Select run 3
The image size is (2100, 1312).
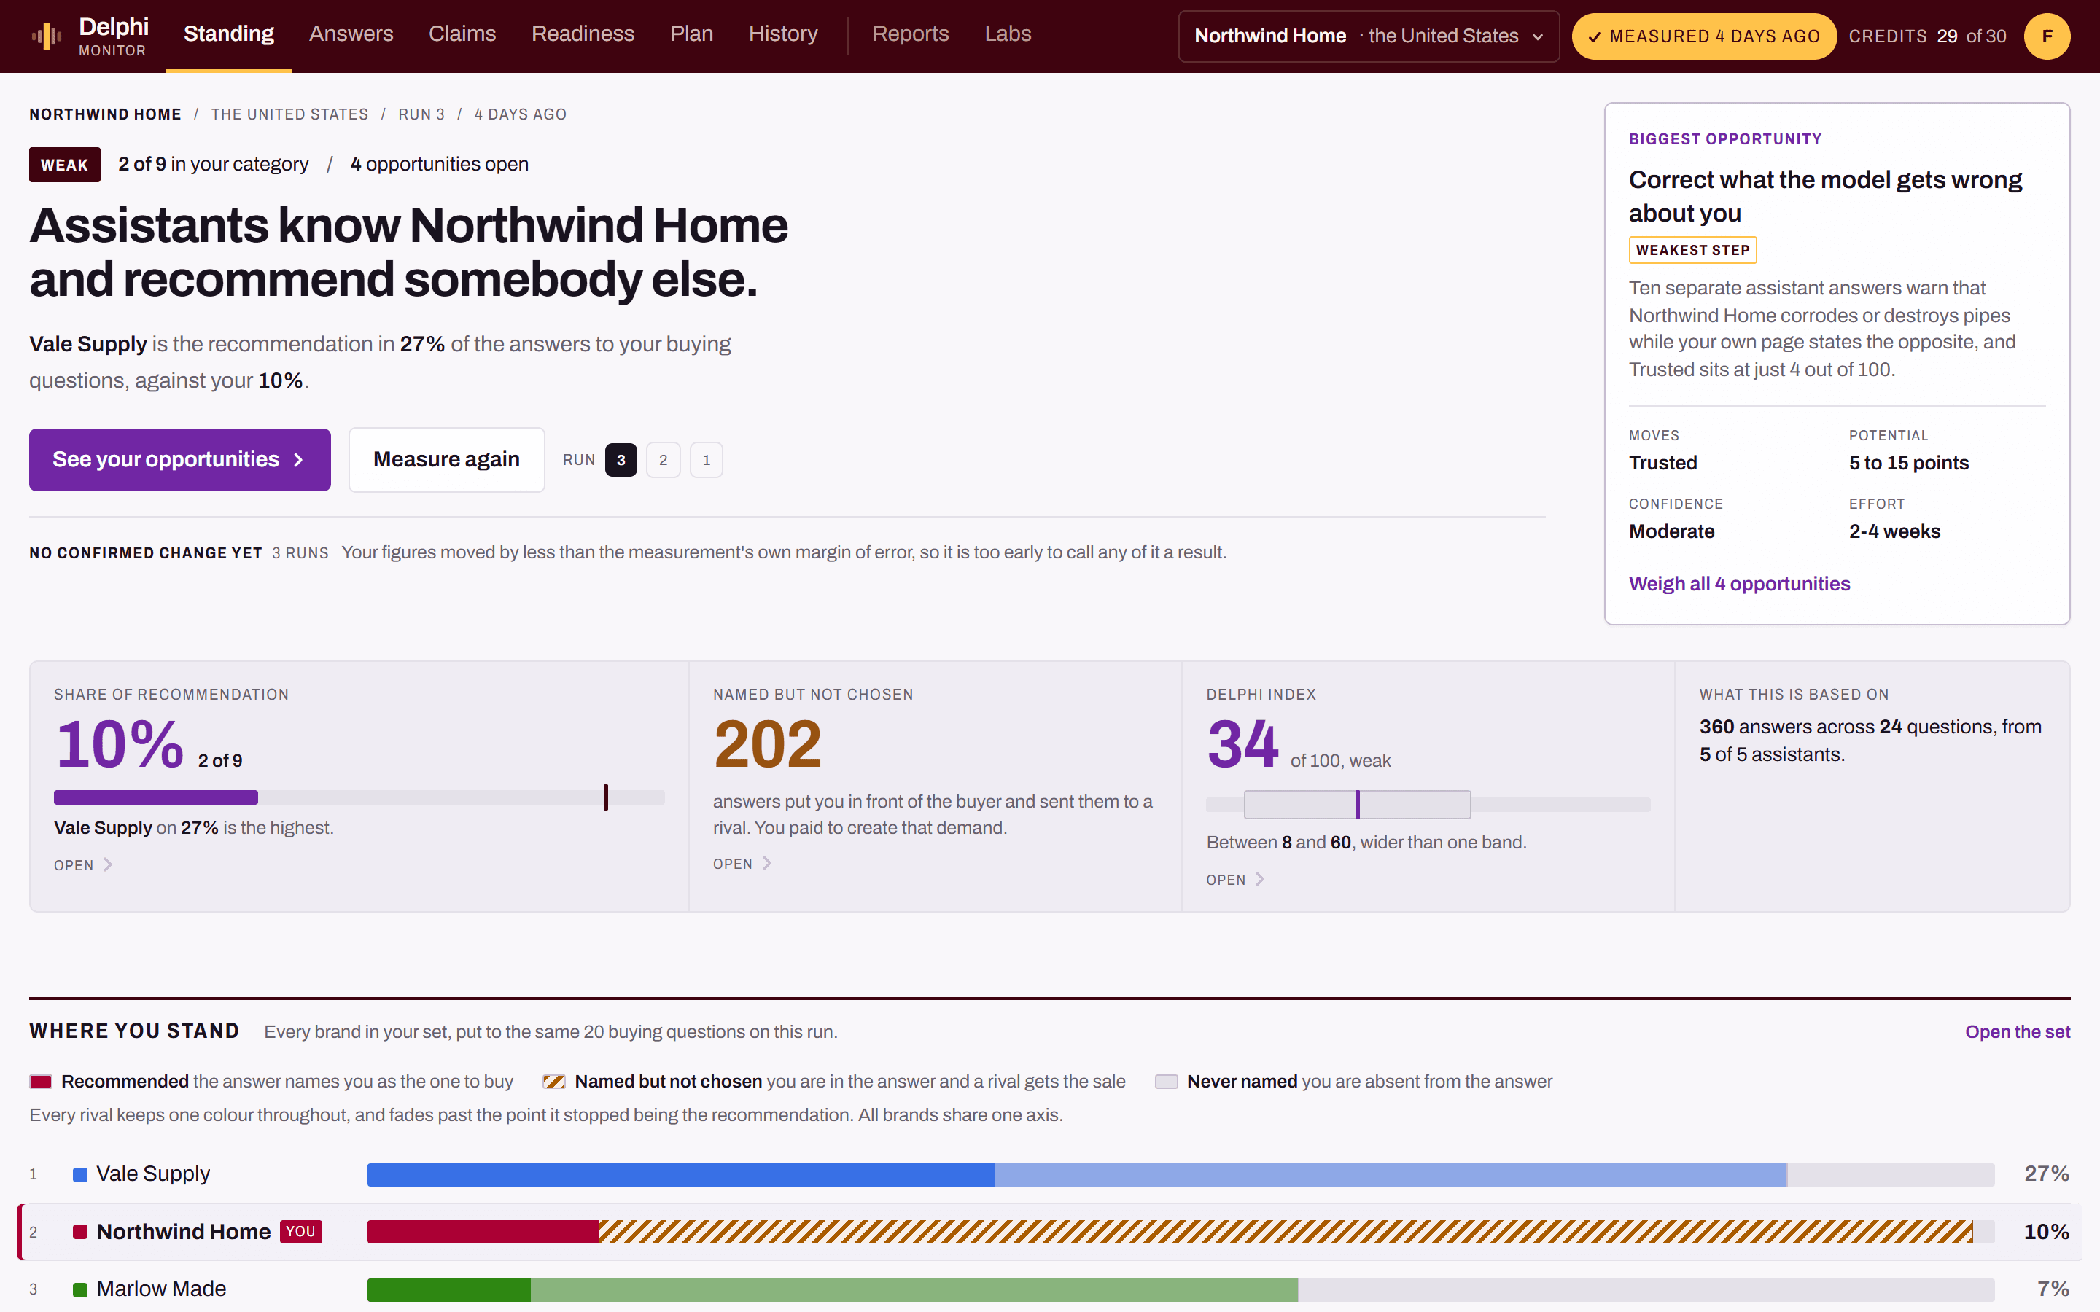coord(621,460)
